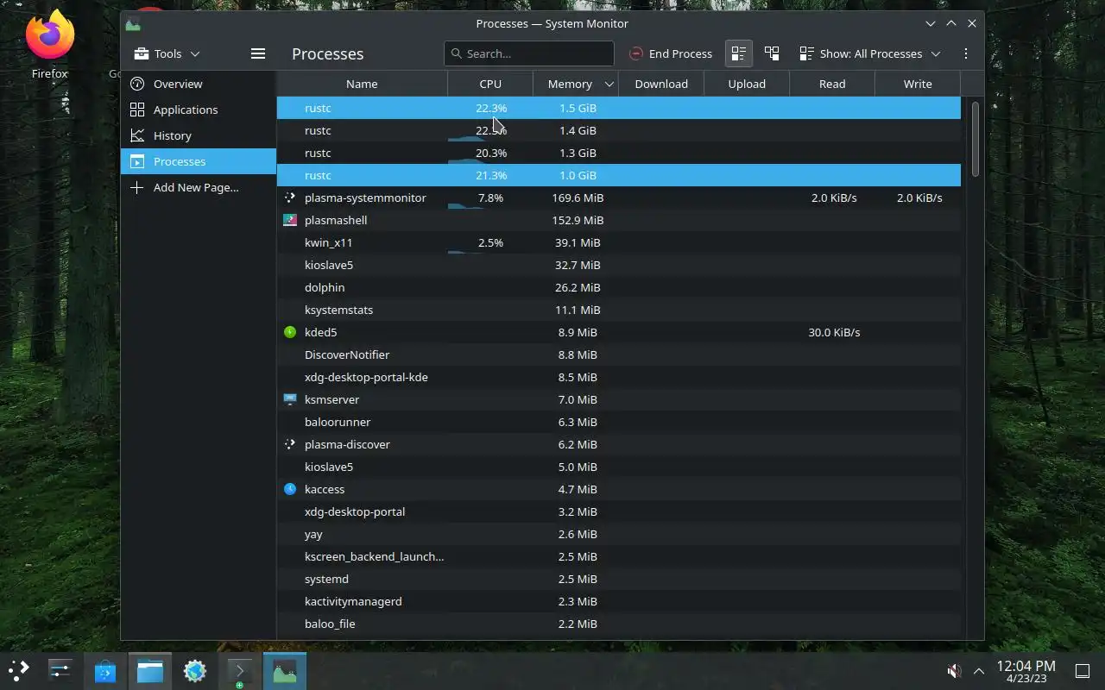Click the Search processes field
Viewport: 1105px width, 690px height.
(528, 53)
